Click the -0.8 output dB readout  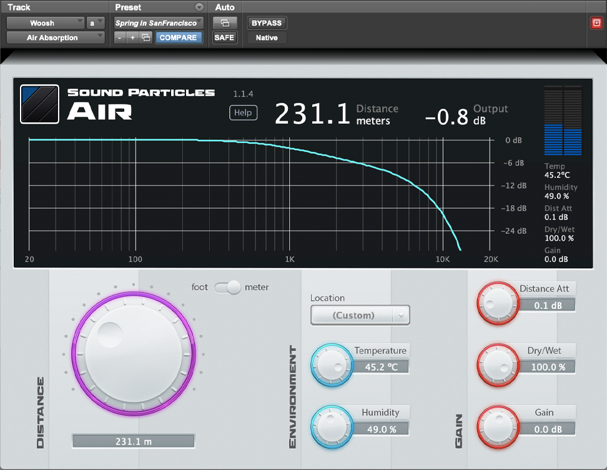447,117
